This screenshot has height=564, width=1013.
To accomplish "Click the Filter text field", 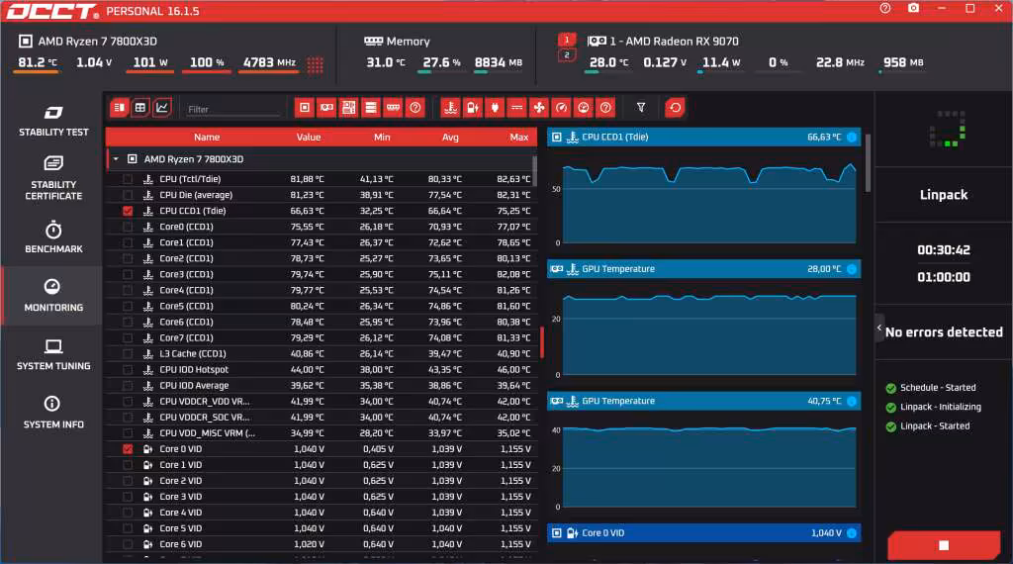I will (x=233, y=109).
